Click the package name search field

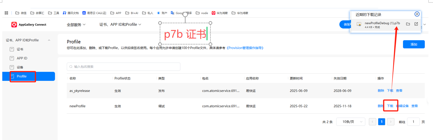[x=124, y=67]
